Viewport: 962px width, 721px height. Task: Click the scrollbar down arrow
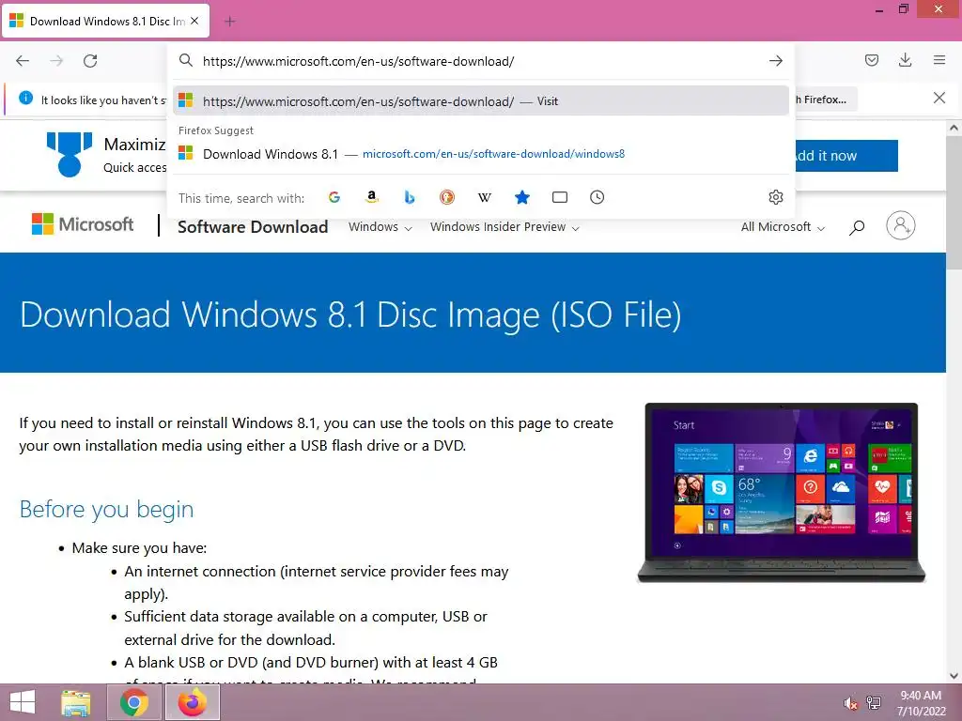click(x=954, y=676)
